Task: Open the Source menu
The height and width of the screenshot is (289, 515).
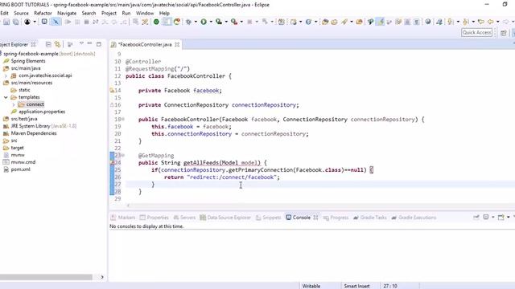Action: [21, 13]
